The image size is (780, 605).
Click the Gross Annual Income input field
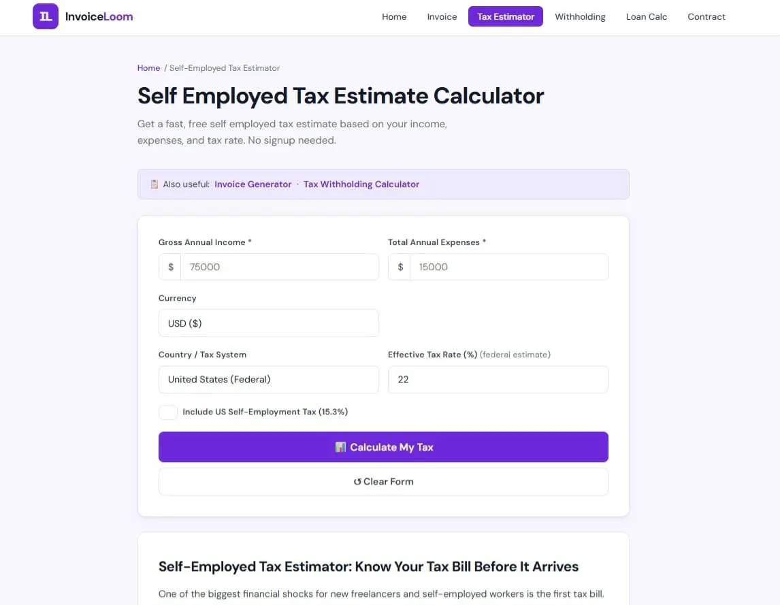280,267
